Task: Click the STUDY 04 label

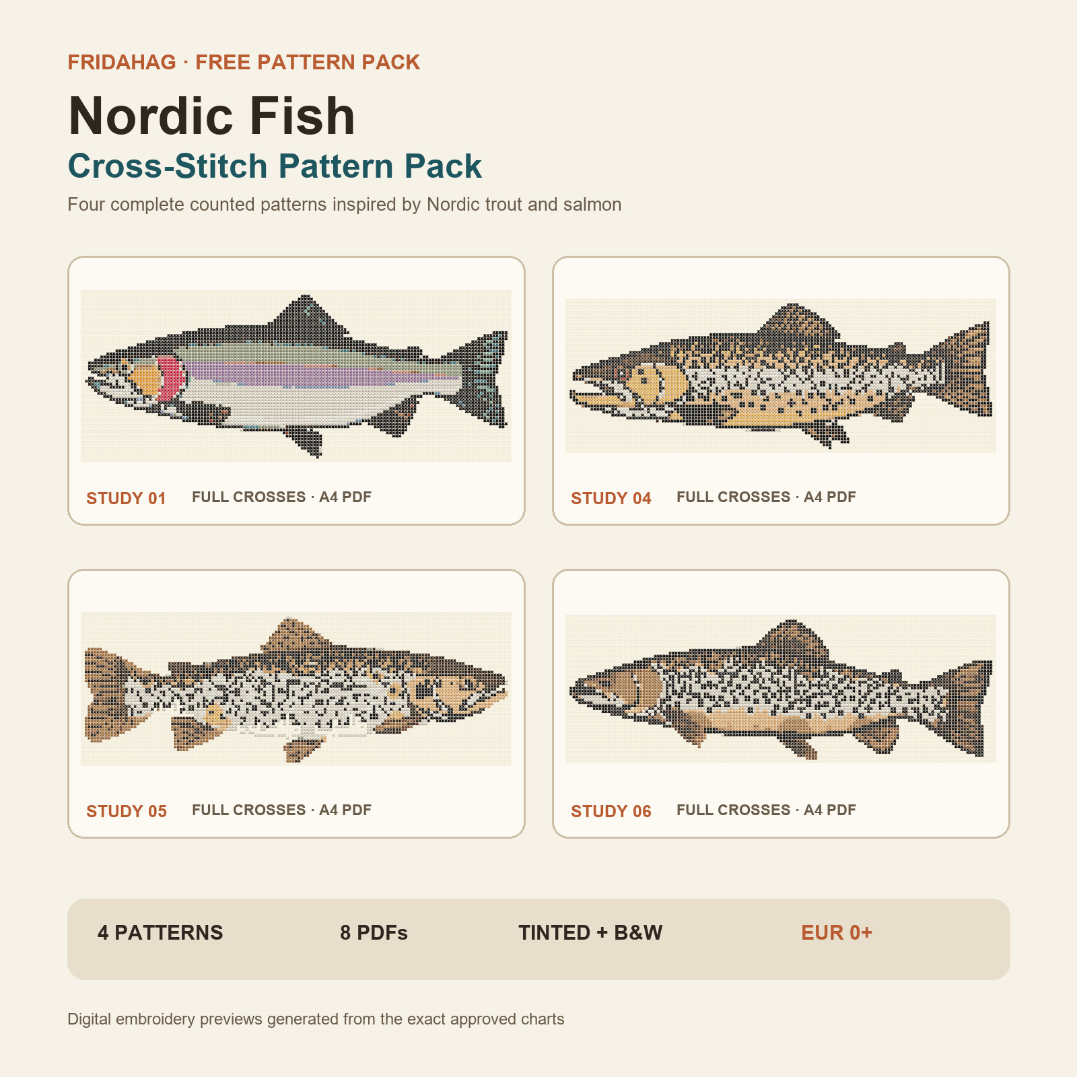Action: pyautogui.click(x=611, y=498)
